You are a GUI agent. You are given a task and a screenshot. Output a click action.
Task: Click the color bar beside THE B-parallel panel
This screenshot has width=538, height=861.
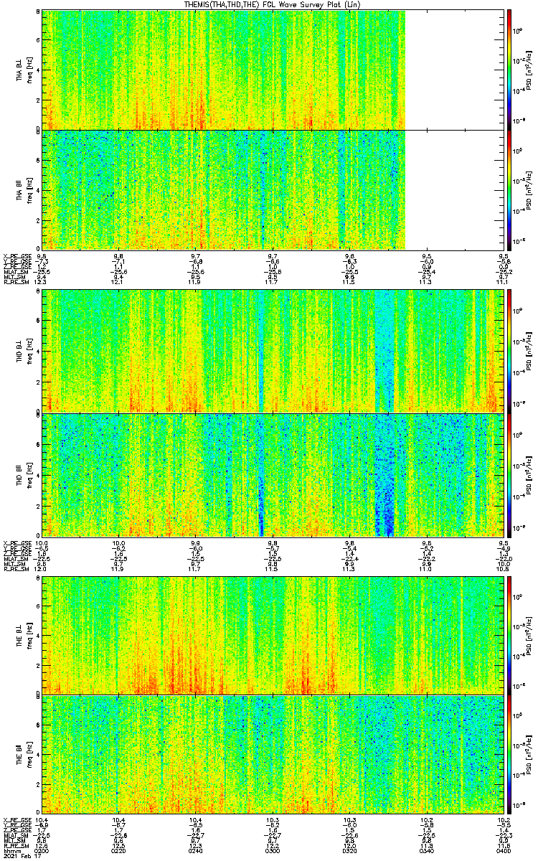coord(509,753)
